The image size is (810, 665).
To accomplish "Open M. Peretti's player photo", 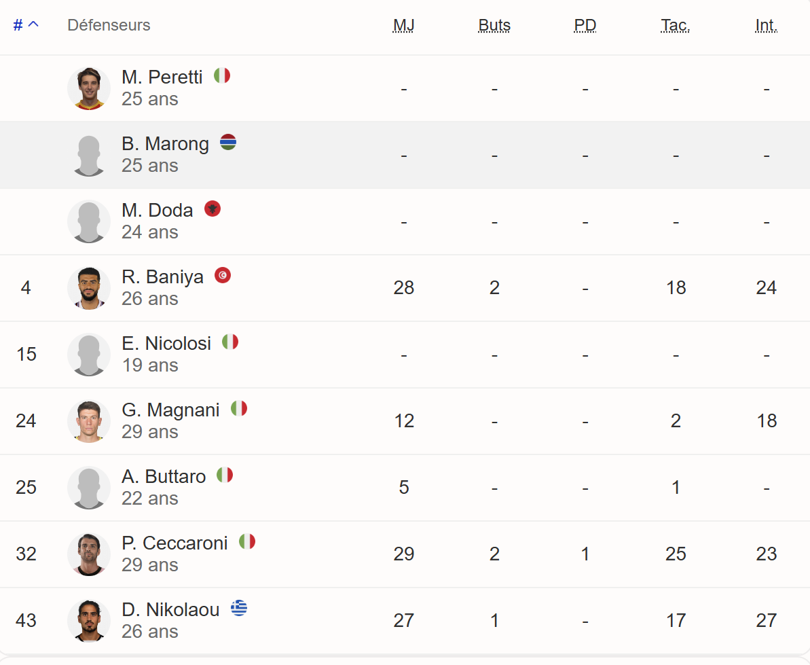I will coord(89,88).
